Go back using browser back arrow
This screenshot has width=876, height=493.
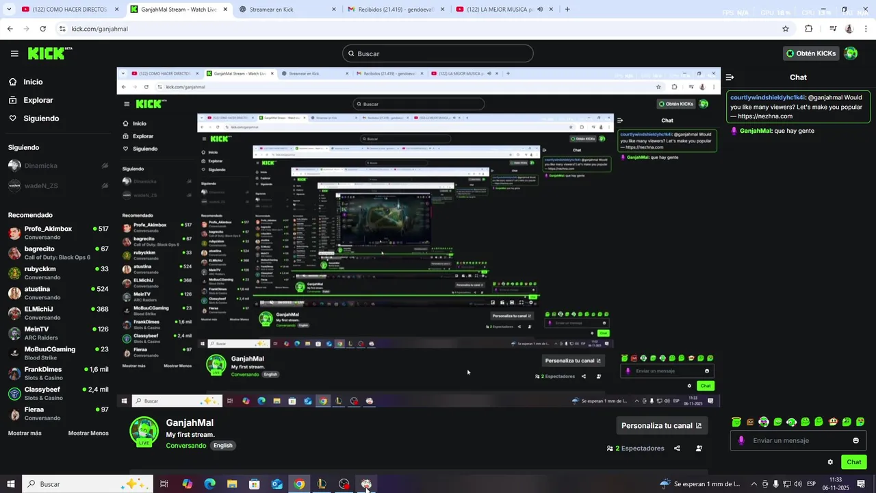tap(10, 29)
